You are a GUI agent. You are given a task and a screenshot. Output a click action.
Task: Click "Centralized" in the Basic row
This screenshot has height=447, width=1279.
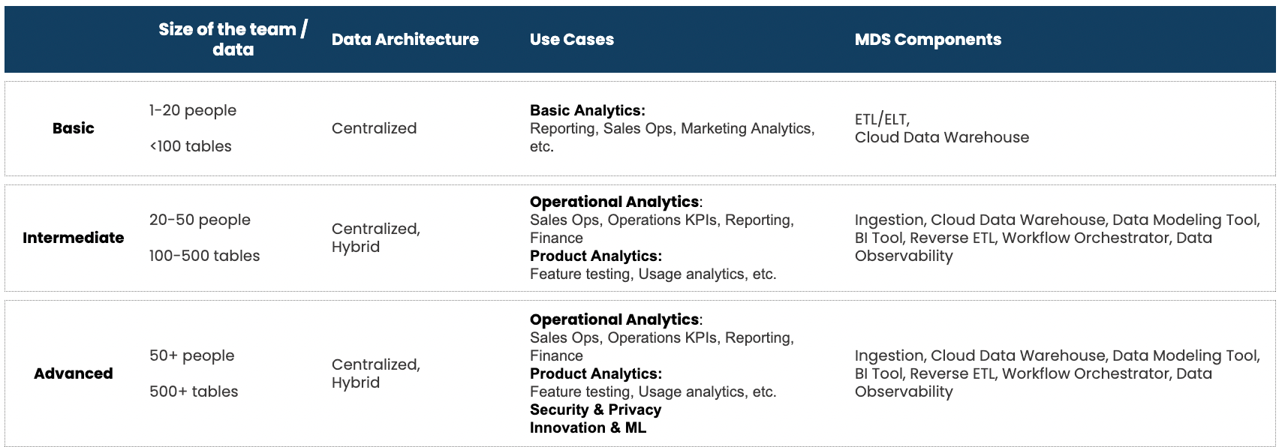374,128
